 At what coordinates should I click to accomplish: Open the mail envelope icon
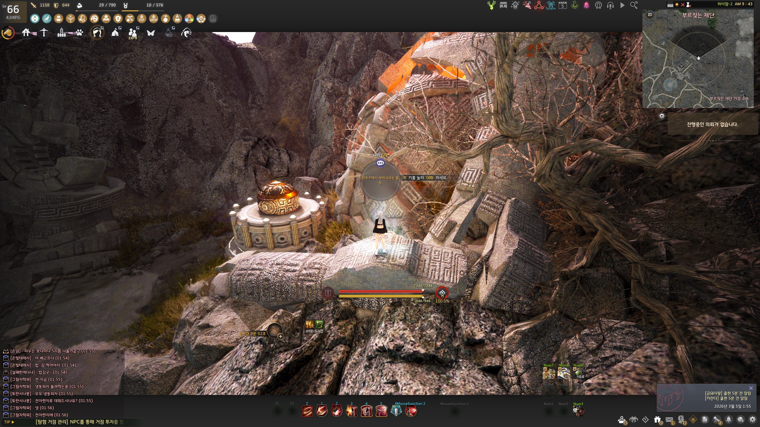point(669,419)
